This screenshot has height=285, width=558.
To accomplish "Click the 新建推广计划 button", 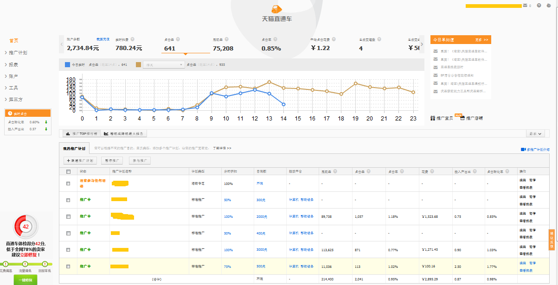I will 80,161.
